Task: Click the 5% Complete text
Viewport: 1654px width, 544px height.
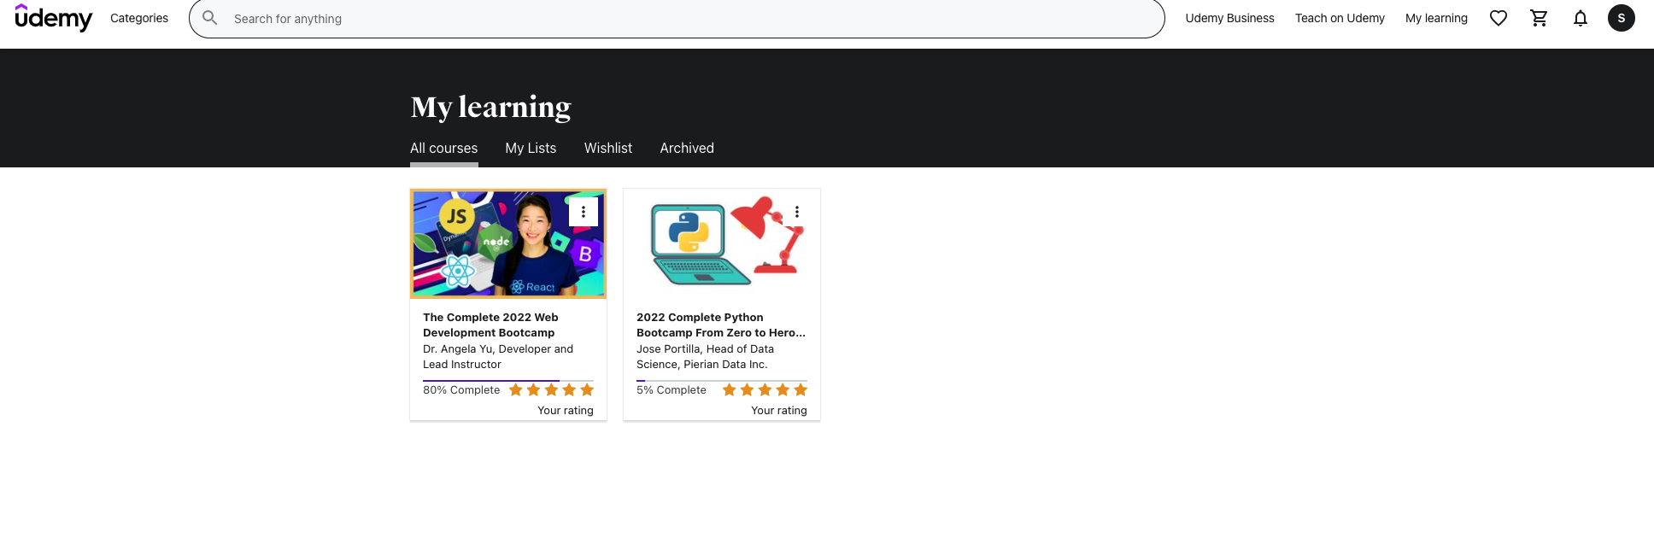Action: click(x=672, y=390)
